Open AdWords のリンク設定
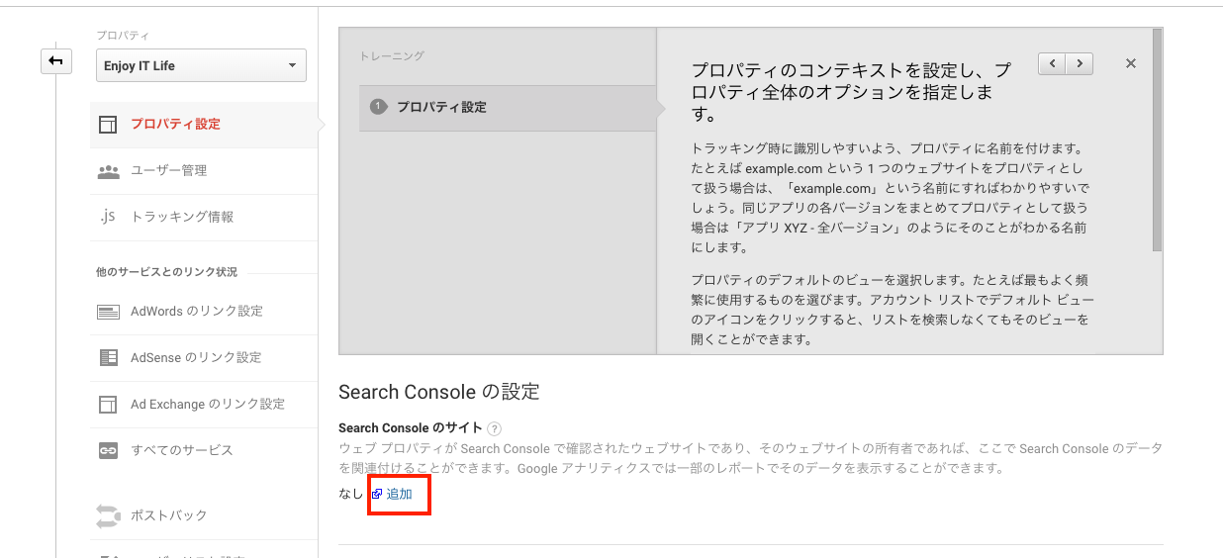This screenshot has height=558, width=1223. 196,312
